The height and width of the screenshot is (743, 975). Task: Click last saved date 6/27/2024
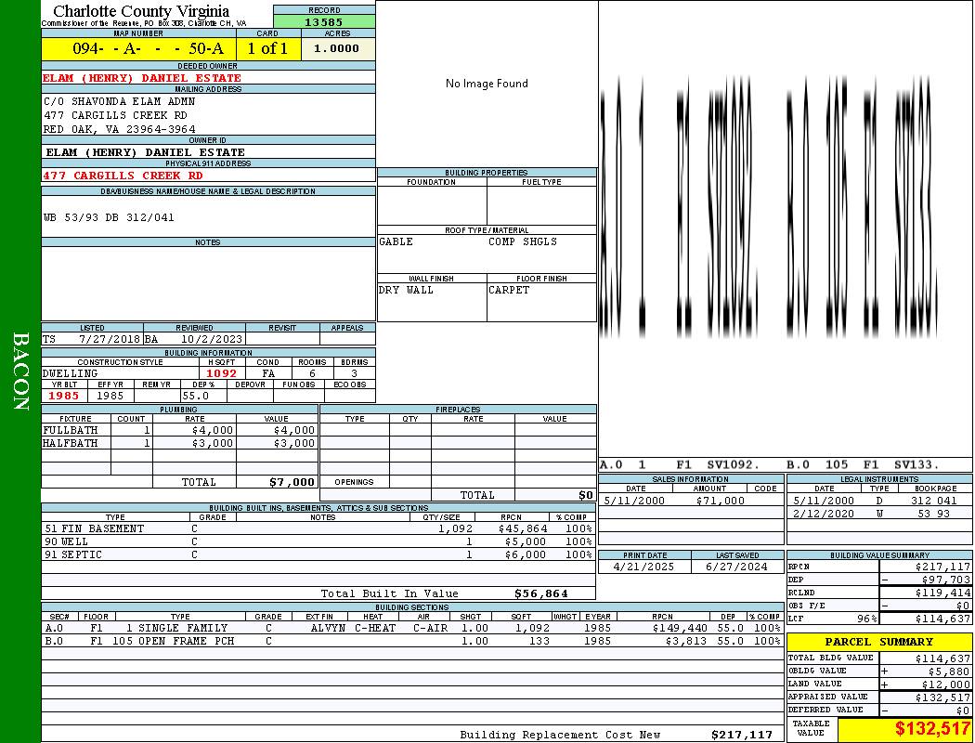(x=736, y=567)
